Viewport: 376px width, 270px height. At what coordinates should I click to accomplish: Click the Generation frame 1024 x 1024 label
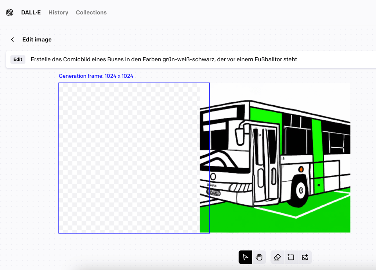click(96, 76)
